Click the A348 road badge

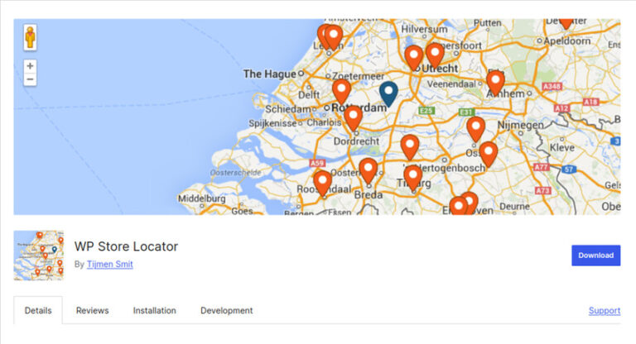pyautogui.click(x=552, y=86)
